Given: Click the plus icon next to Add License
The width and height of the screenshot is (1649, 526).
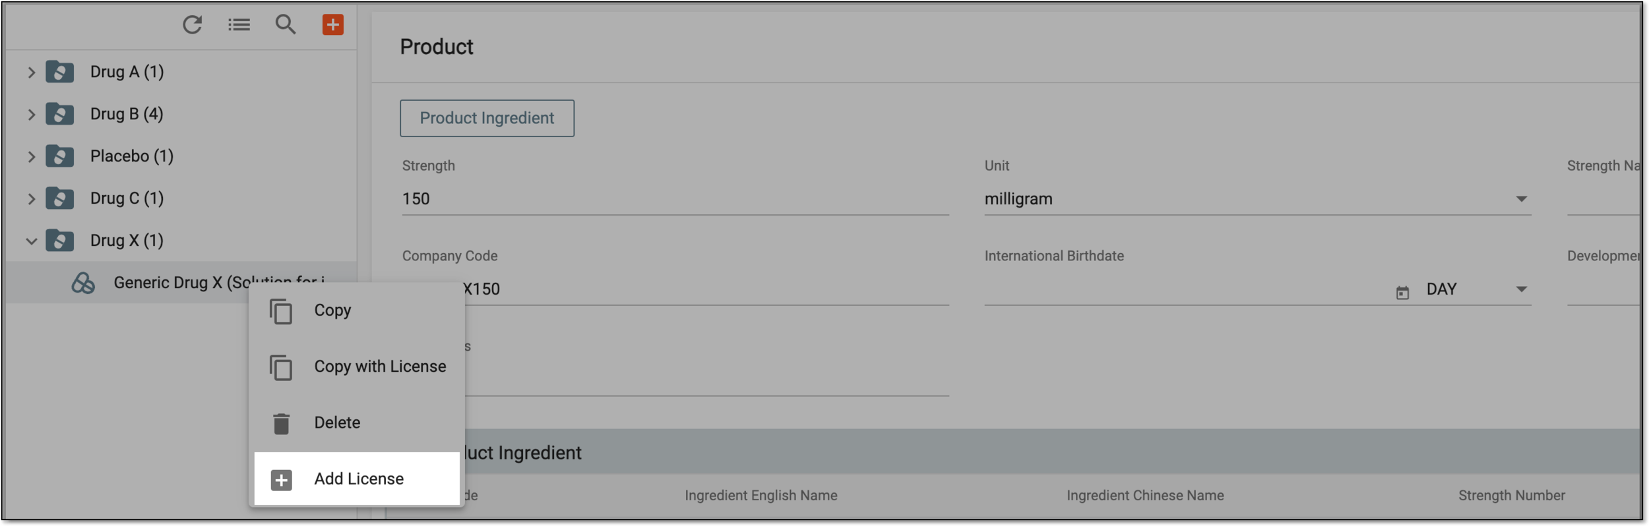Looking at the screenshot, I should (281, 480).
